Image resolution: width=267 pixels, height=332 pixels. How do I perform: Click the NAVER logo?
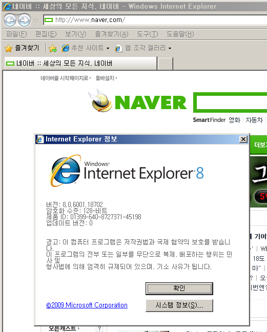(x=151, y=102)
